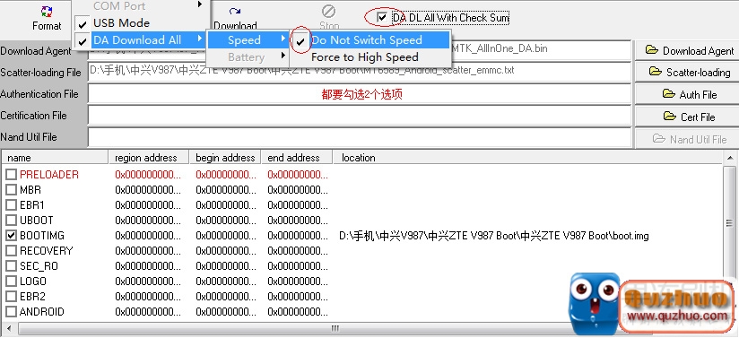Enable the PRELOADER partition checkbox

[11, 175]
